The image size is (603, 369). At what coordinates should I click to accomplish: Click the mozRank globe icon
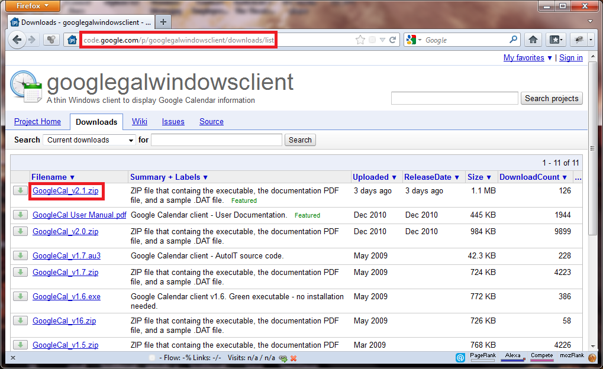click(592, 358)
